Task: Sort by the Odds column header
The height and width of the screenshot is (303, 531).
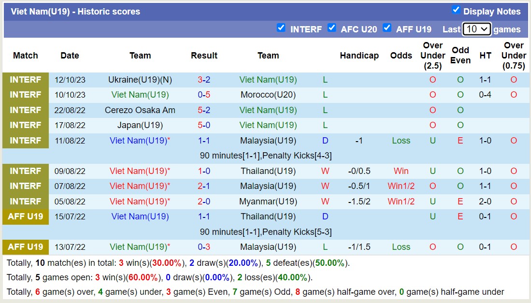Action: [x=401, y=56]
